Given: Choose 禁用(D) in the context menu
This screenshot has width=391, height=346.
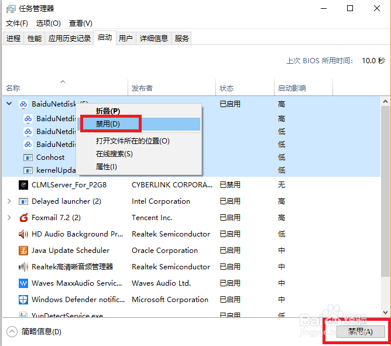Looking at the screenshot, I should coord(139,124).
